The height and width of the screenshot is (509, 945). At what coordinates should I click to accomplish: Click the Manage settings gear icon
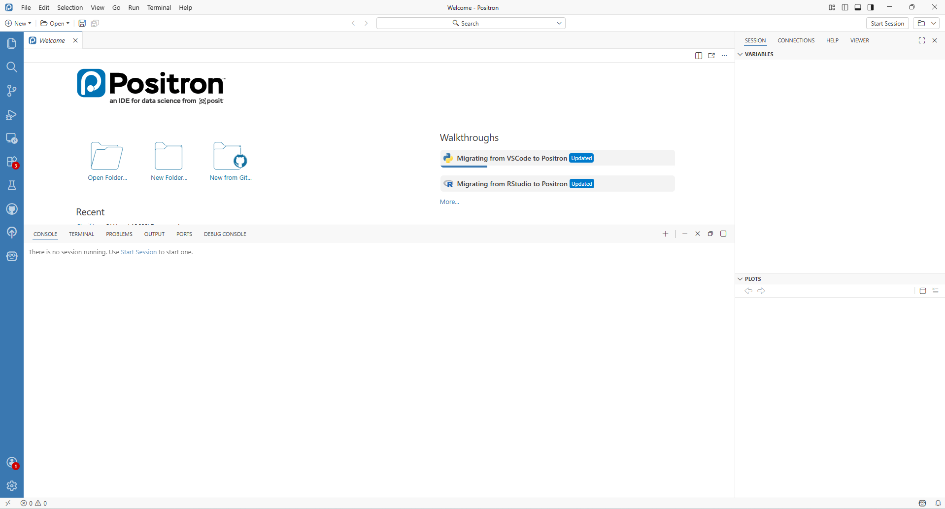[12, 486]
